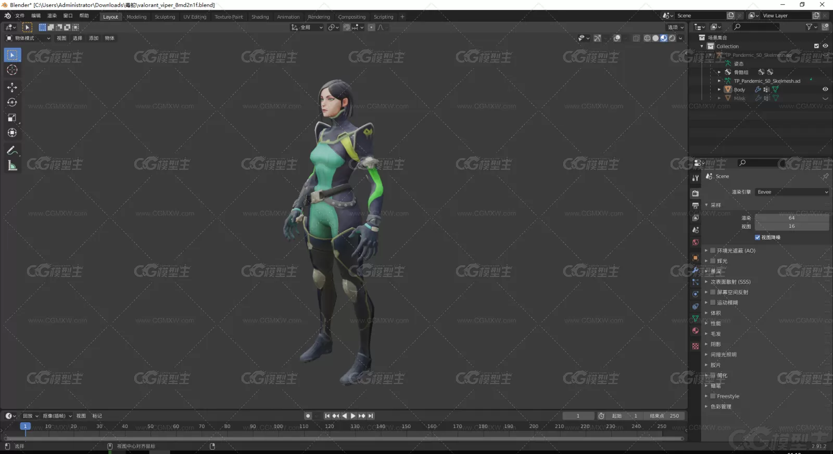Open the World properties globe icon

point(696,242)
